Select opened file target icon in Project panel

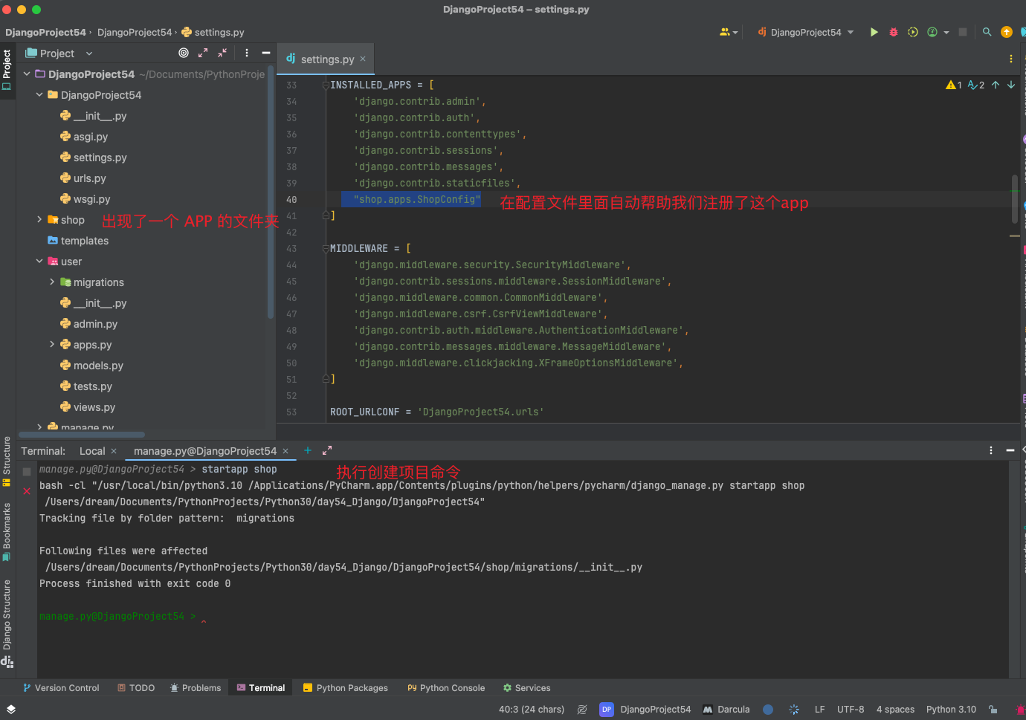(184, 53)
